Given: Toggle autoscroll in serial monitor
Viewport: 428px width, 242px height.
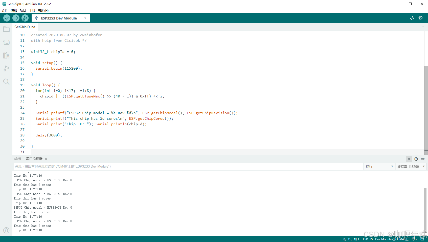Looking at the screenshot, I should pos(409,159).
